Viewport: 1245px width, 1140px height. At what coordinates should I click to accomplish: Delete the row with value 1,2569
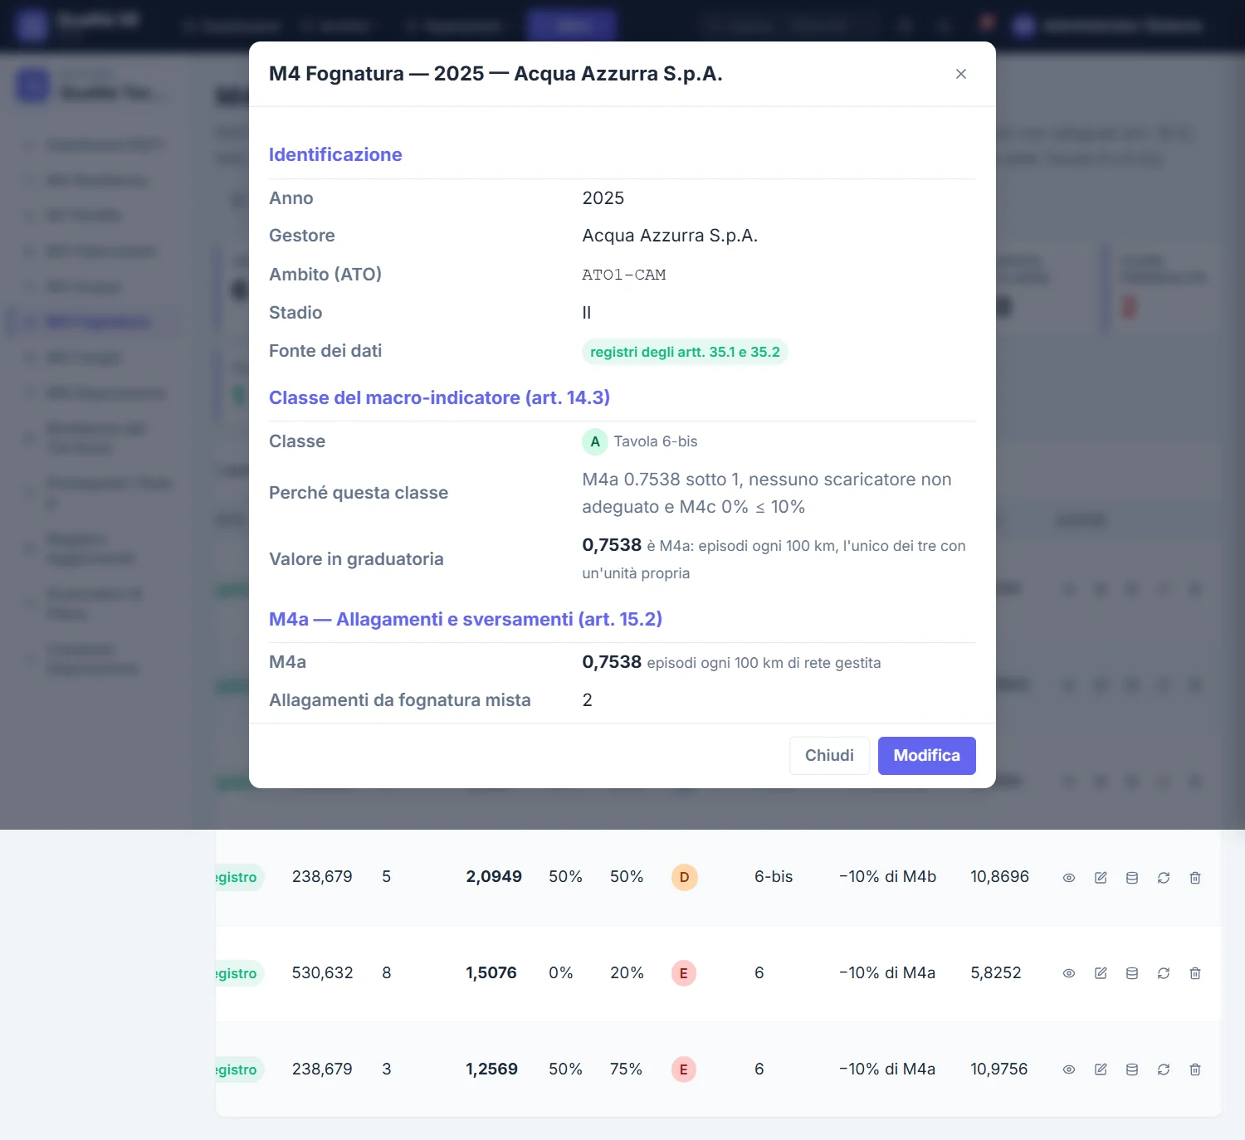coord(1195,1069)
